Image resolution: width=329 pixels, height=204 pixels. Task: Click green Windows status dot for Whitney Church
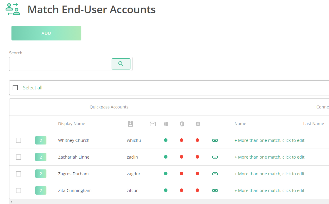pyautogui.click(x=166, y=140)
